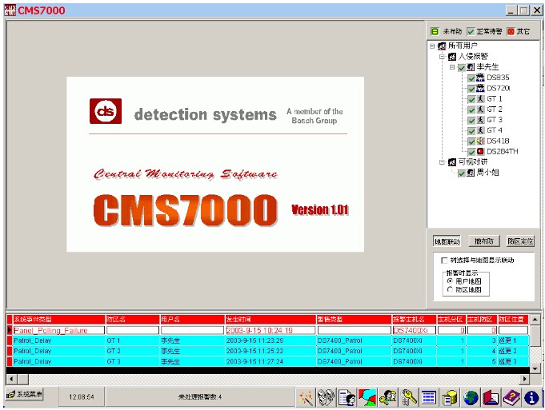Screen dimensions: 545x410
Task: Switch to the 地图联动 tab
Action: tap(447, 241)
